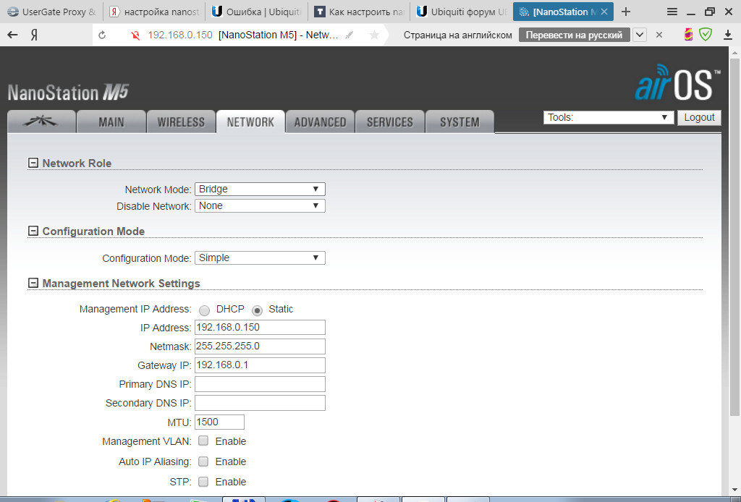Go to the SERVICES tab
The height and width of the screenshot is (502, 741).
[x=390, y=122]
